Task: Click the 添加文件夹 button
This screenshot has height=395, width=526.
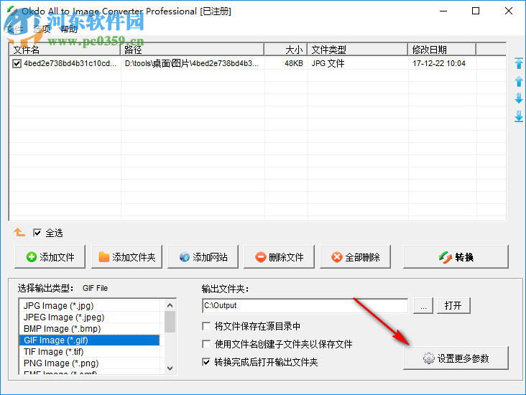Action: click(x=126, y=257)
